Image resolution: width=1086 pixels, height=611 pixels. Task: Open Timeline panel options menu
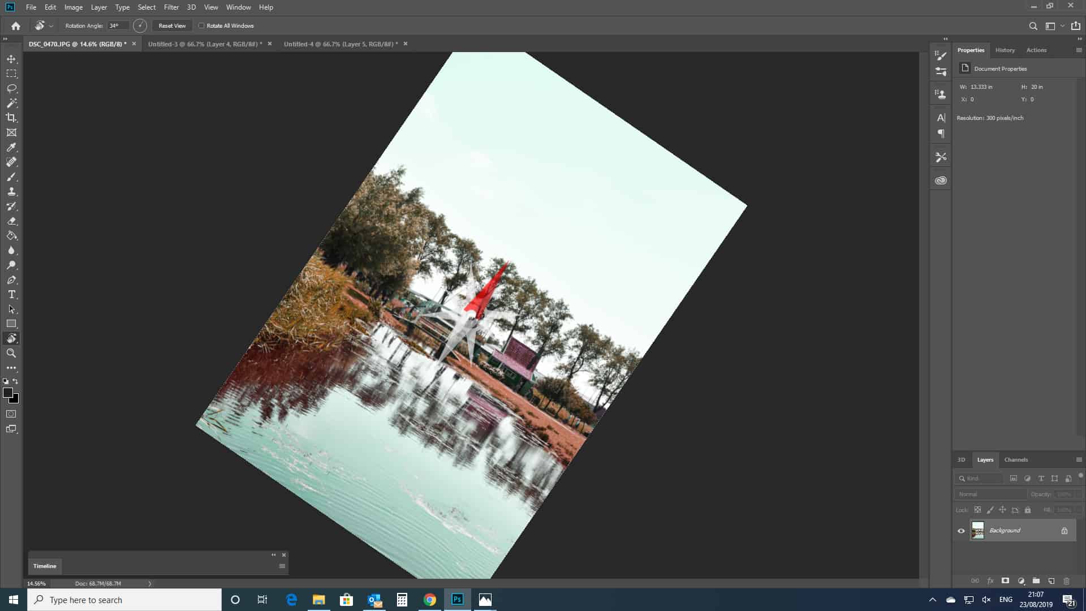[282, 566]
